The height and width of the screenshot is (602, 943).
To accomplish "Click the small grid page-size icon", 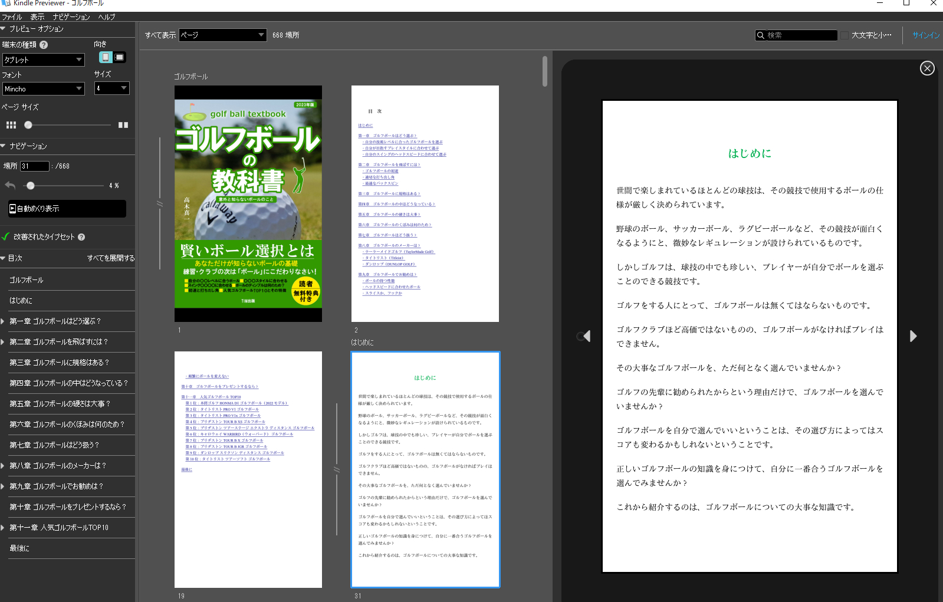I will click(x=11, y=125).
